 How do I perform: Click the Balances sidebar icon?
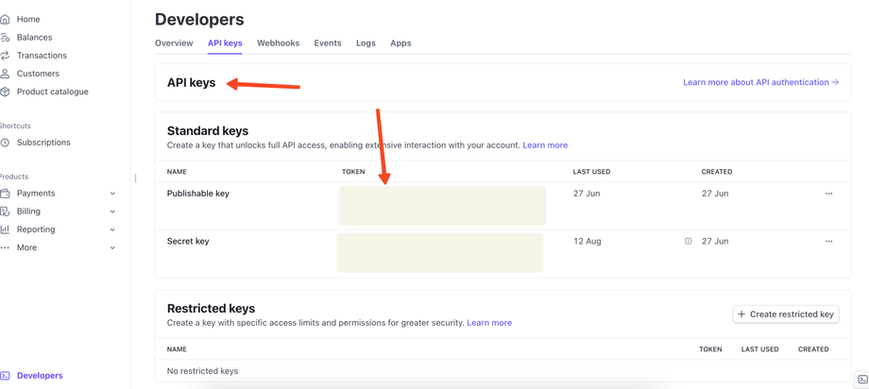coord(6,38)
